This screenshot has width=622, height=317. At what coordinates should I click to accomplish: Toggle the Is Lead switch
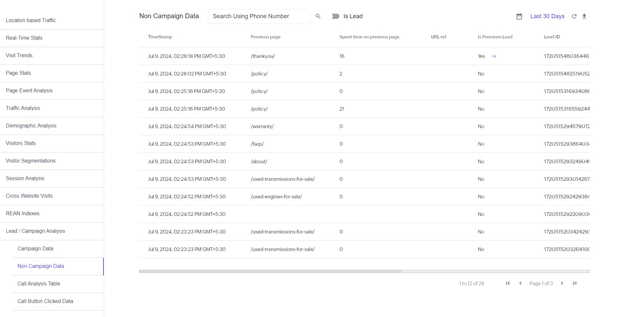tap(333, 16)
